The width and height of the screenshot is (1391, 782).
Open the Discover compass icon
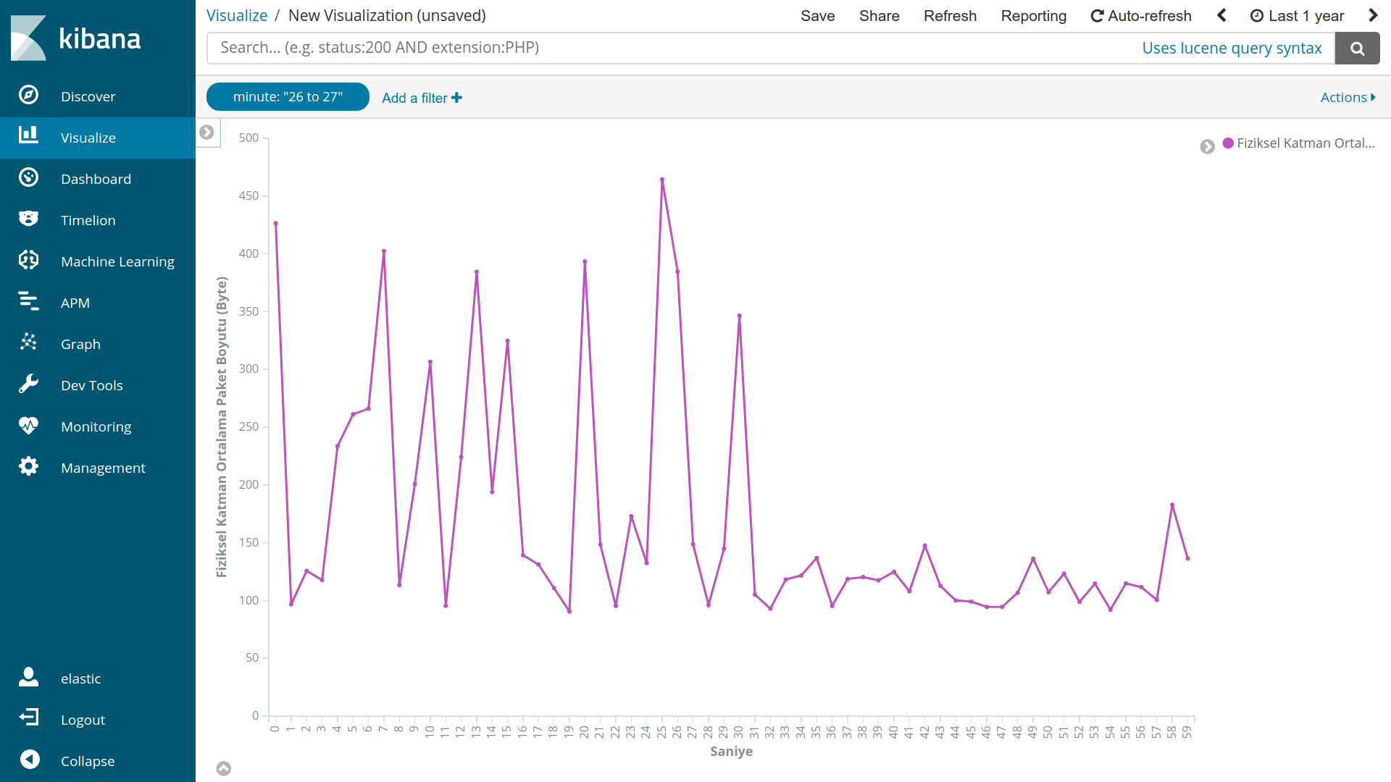coord(28,96)
